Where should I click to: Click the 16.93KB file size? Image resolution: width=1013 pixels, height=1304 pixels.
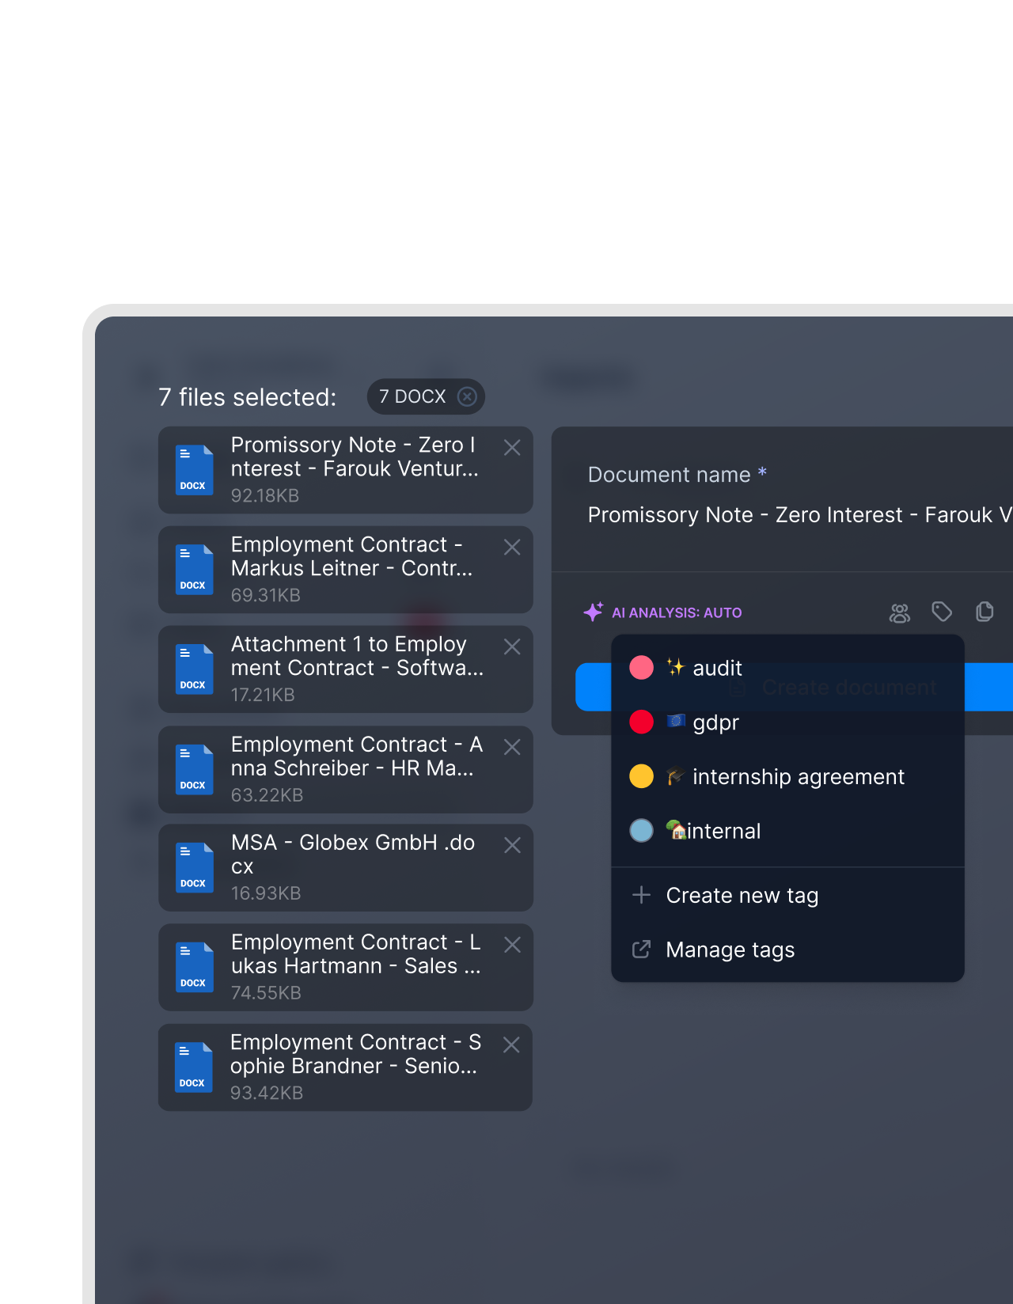tap(266, 893)
